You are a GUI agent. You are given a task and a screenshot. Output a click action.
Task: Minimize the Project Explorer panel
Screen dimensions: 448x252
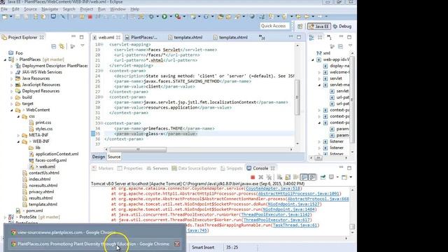click(73, 37)
